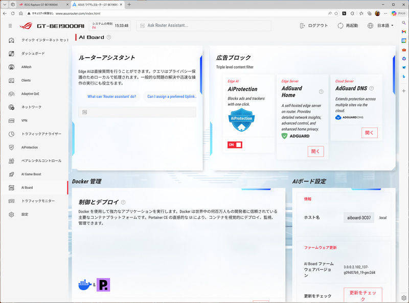
Task: Open the Clients sidebar icon
Action: (11, 81)
